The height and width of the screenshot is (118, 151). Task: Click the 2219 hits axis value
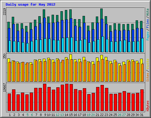point(4,12)
